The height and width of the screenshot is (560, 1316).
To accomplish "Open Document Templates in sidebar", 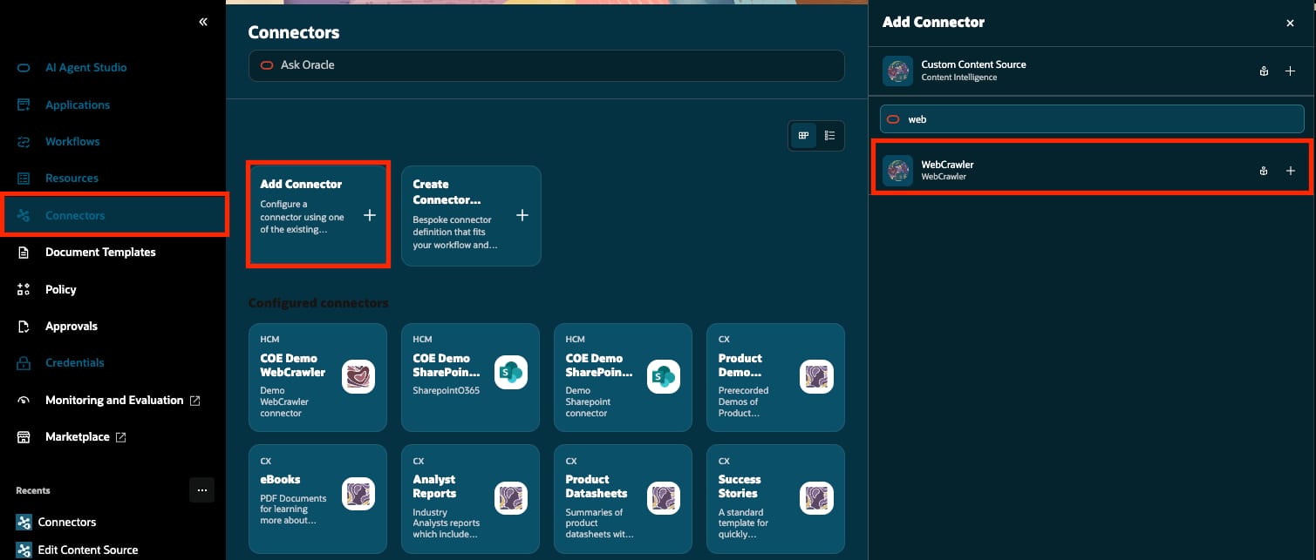I will pyautogui.click(x=100, y=252).
